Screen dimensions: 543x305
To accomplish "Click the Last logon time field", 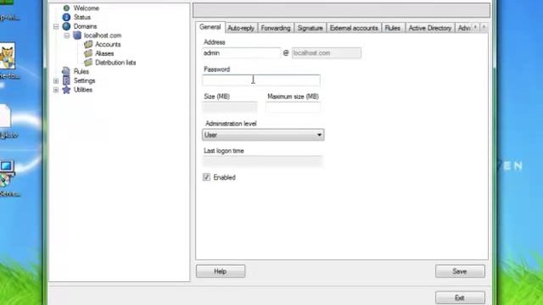I will click(262, 162).
